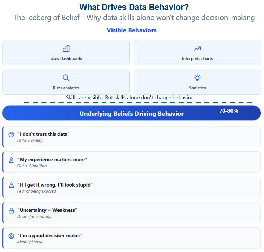264x252 pixels.
Task: Open the "I don't trust this data" row
Action: pos(132,137)
